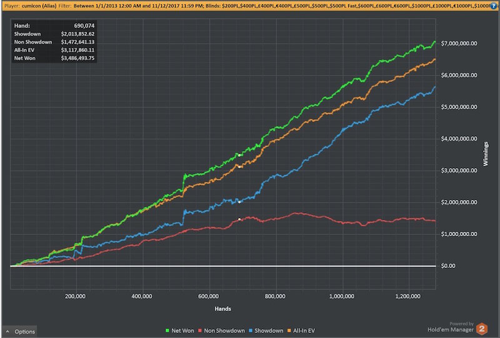Viewport: 500px width, 338px height.
Task: Select the white marker on orange All-In EV line
Action: point(240,166)
